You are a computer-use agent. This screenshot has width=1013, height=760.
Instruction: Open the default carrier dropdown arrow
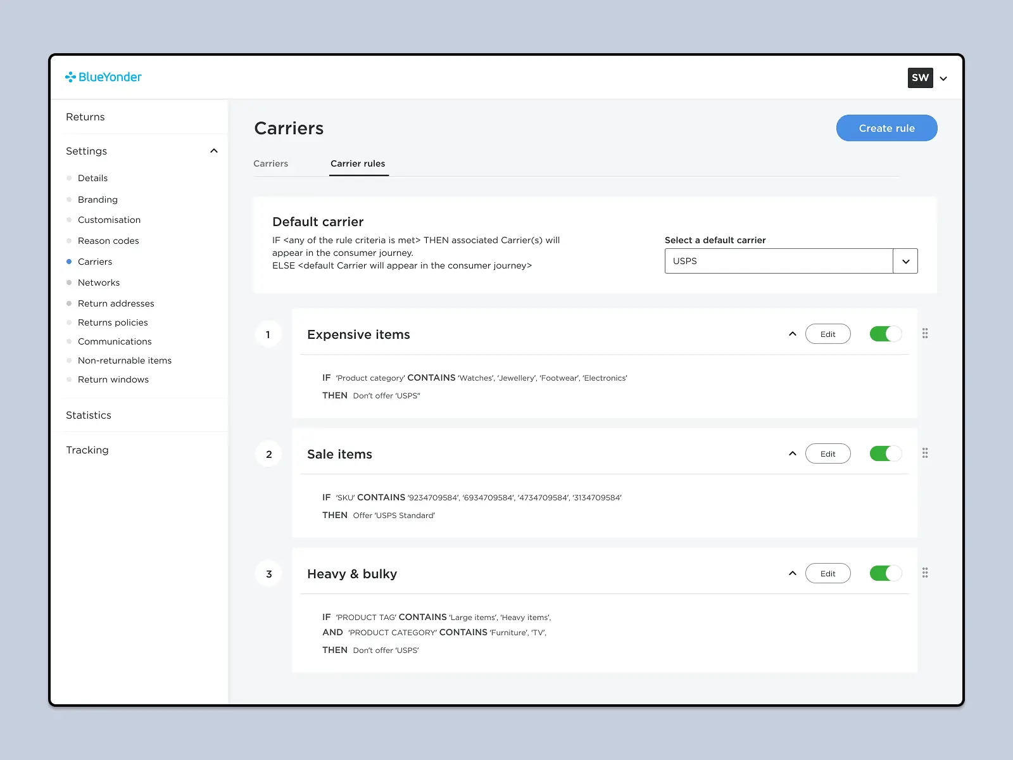[x=905, y=261]
